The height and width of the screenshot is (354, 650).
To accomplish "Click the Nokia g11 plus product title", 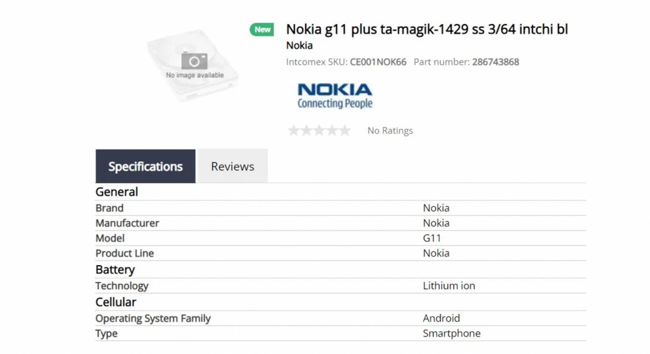I will coord(427,29).
